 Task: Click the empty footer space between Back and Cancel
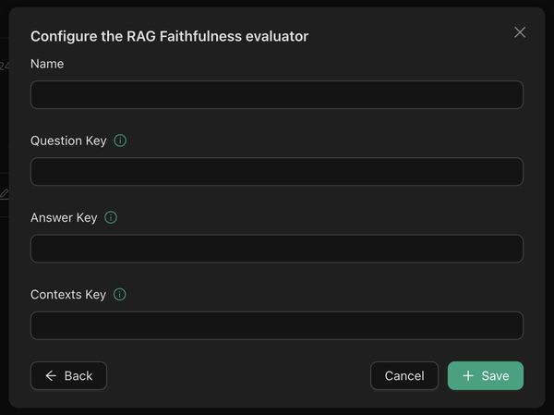tap(238, 376)
